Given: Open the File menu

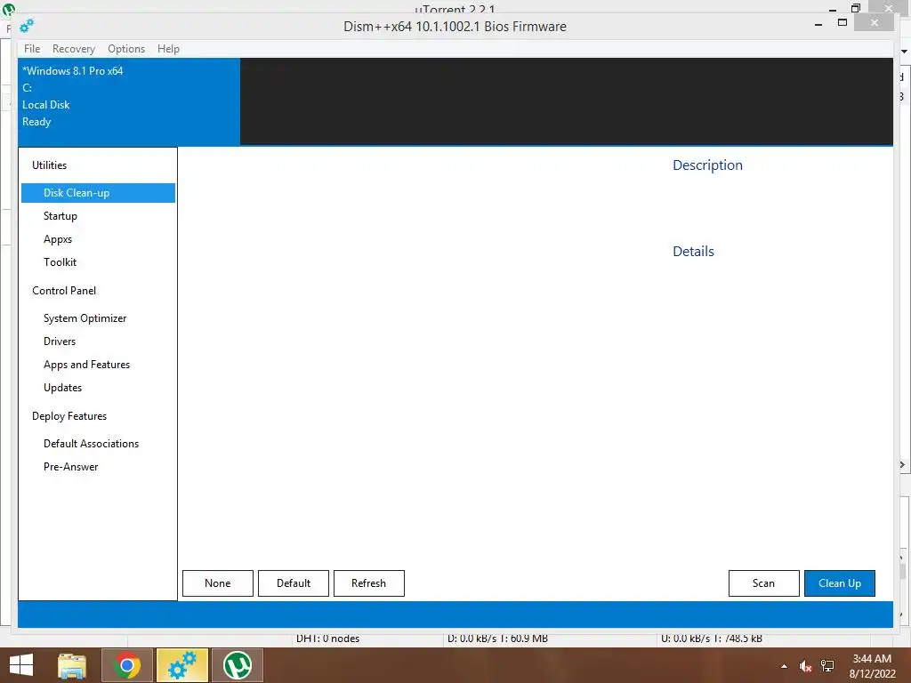Looking at the screenshot, I should point(32,49).
